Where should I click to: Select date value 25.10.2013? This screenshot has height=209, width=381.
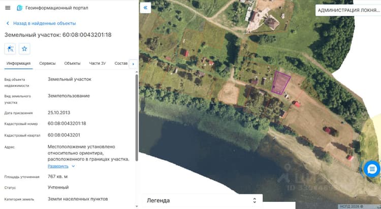coord(59,113)
